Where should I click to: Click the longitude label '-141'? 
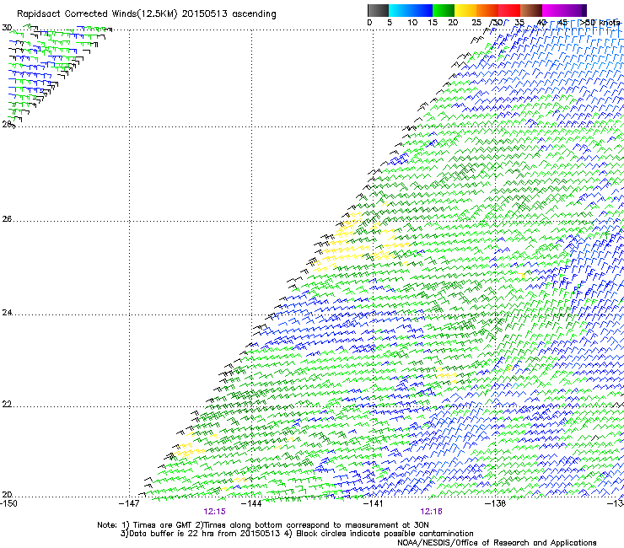(x=373, y=503)
